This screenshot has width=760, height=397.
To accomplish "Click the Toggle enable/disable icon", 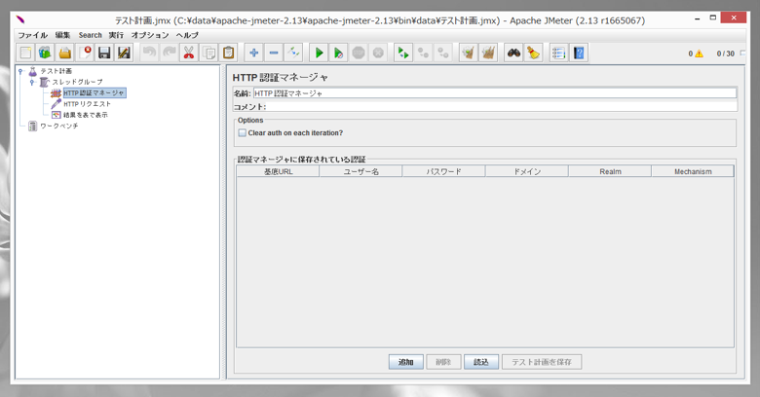I will coord(293,53).
